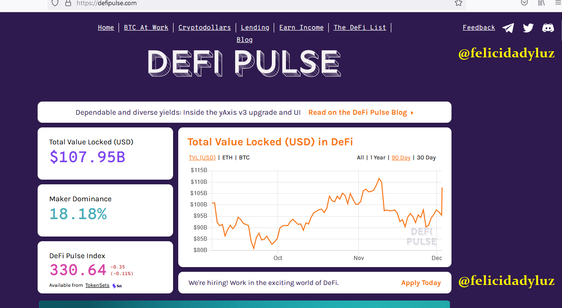Switch chart to ETH
This screenshot has width=562, height=308.
pos(227,158)
